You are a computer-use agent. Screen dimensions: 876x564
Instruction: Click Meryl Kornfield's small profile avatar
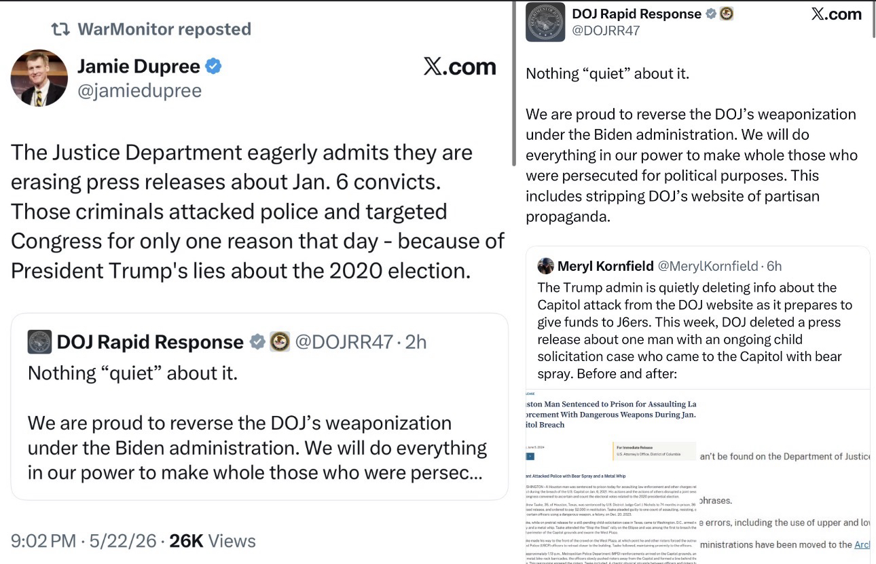(545, 265)
